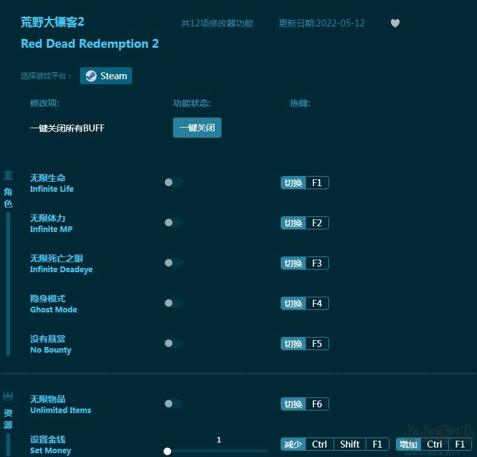477x457 pixels.
Task: Toggle the No Bounty switch
Action: click(173, 343)
